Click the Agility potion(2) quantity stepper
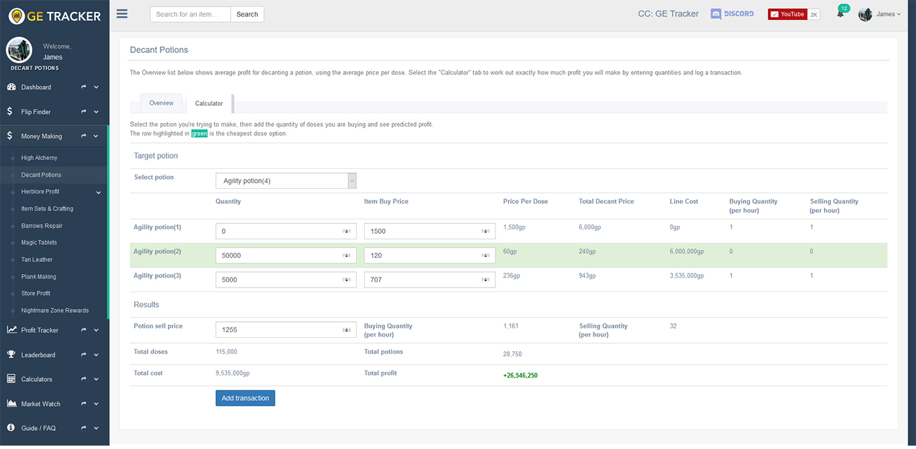The width and height of the screenshot is (916, 449). point(347,255)
